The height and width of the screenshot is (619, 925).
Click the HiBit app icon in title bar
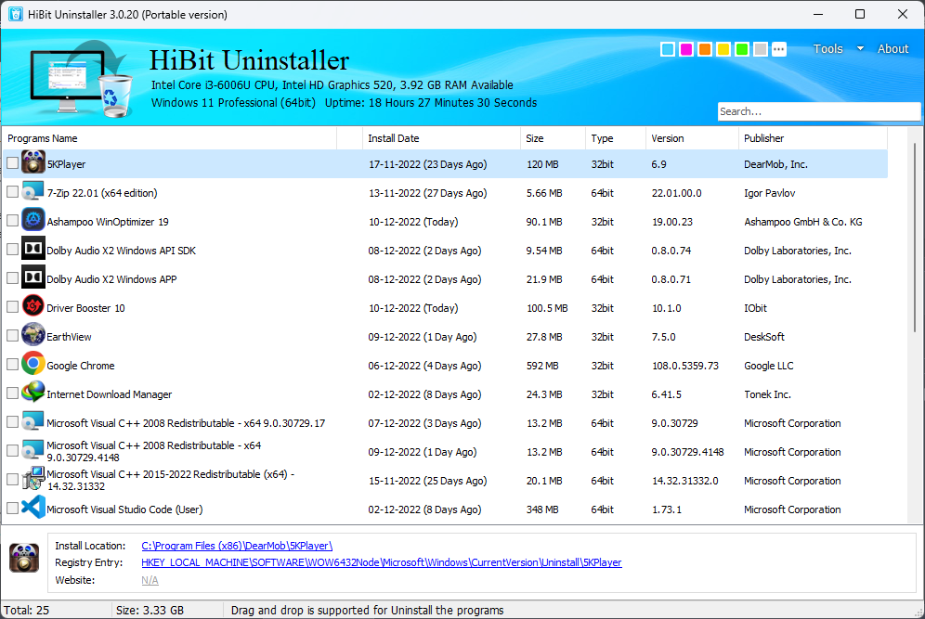pos(16,14)
